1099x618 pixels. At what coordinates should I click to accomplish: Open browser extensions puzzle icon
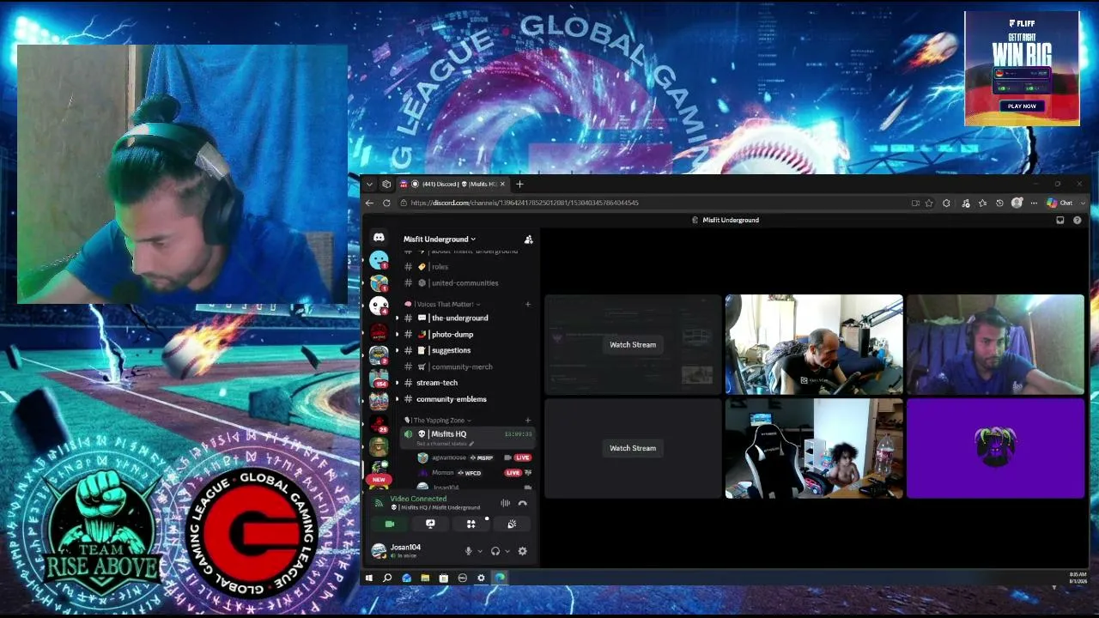click(x=946, y=203)
